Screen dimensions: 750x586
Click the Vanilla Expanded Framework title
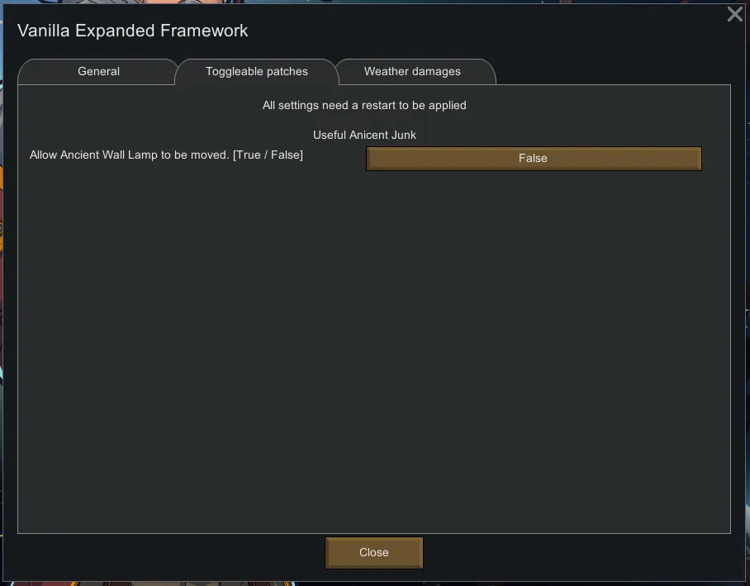(x=133, y=31)
